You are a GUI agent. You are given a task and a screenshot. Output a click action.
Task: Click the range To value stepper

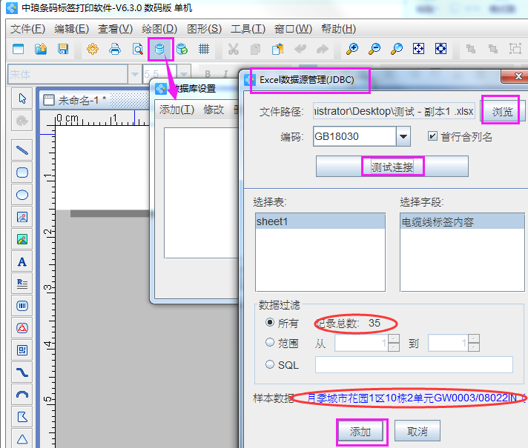click(473, 343)
